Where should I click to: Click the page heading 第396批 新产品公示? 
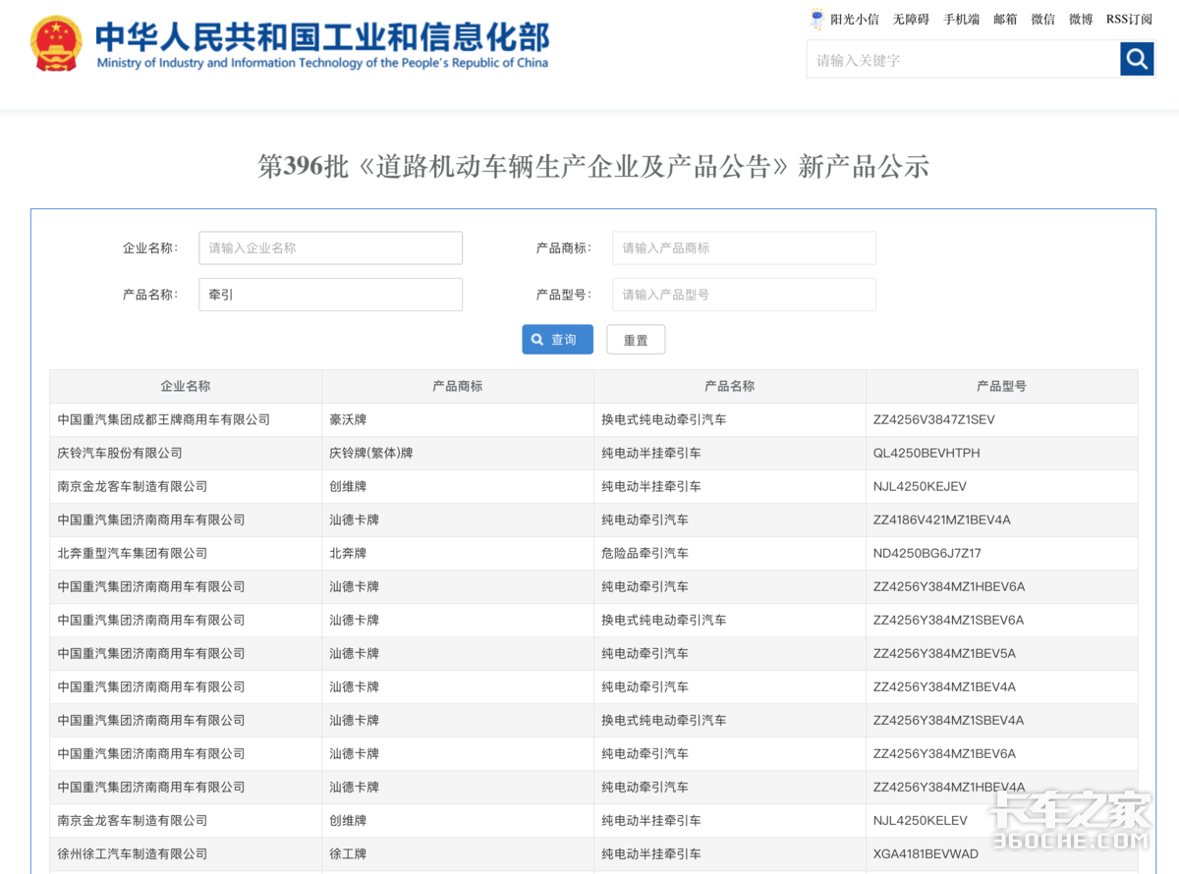593,166
